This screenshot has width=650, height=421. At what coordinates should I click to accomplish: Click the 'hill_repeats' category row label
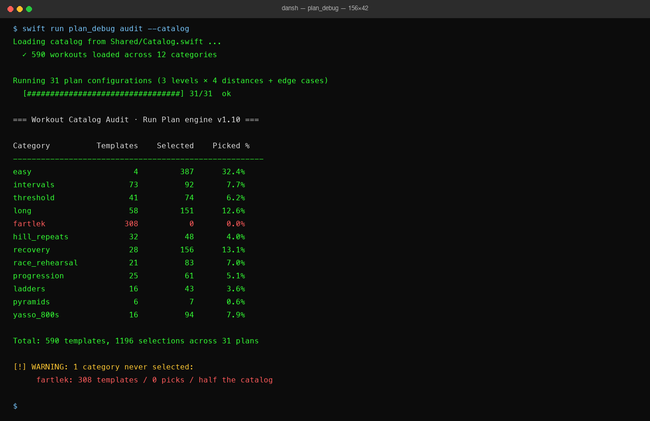click(x=41, y=237)
